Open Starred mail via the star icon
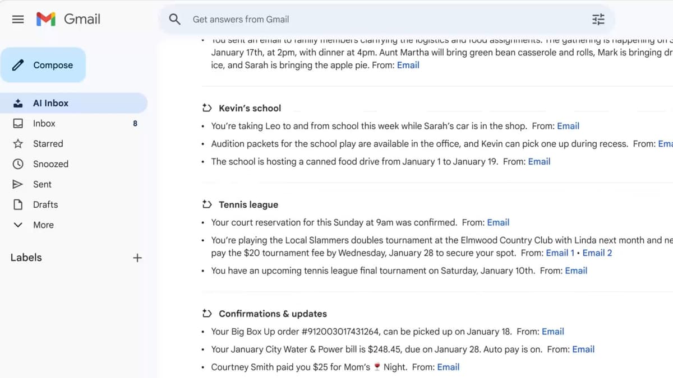The width and height of the screenshot is (673, 378). 19,143
